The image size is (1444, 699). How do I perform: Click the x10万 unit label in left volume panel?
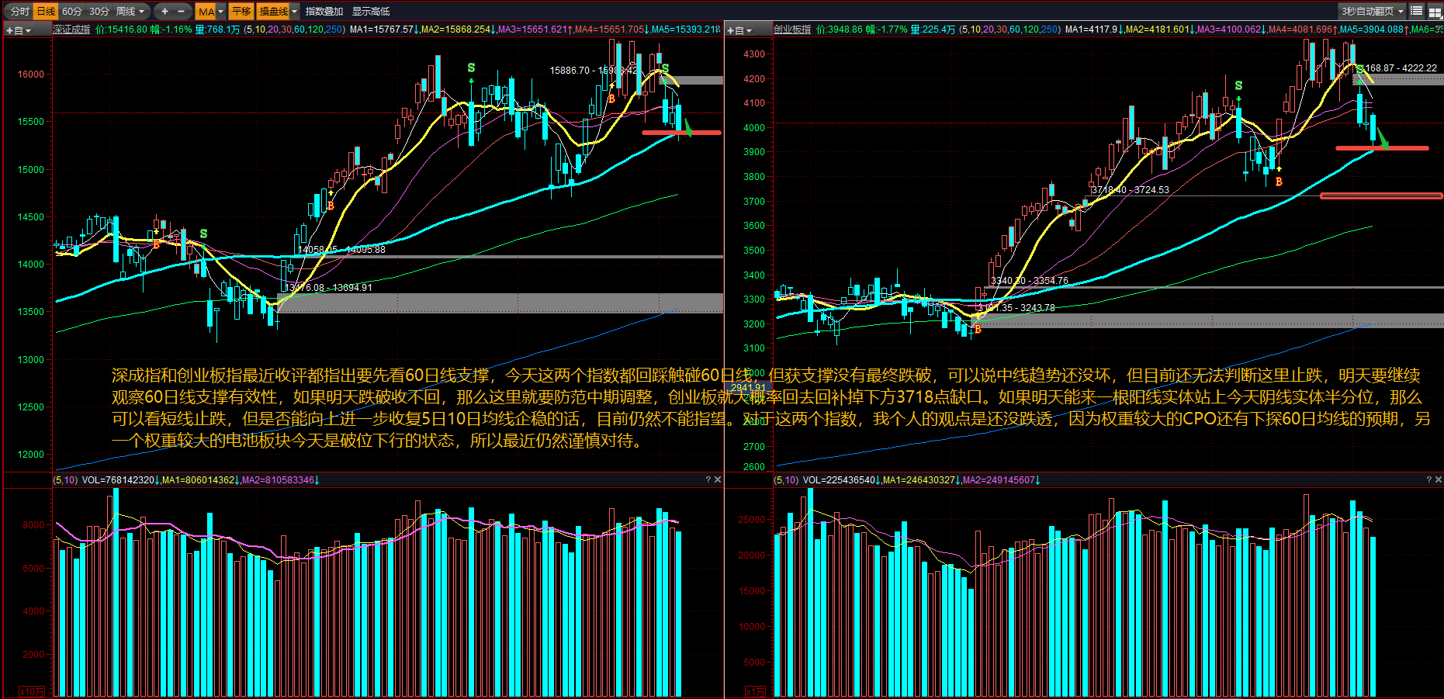[x=32, y=691]
